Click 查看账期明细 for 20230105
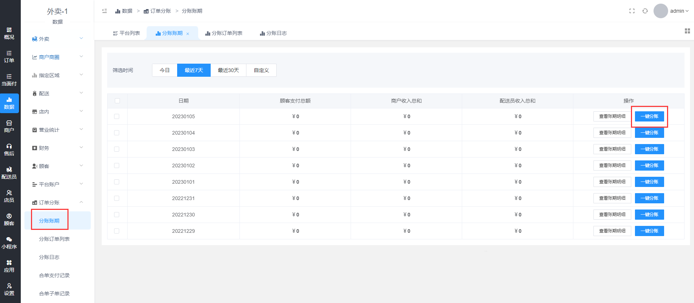This screenshot has width=694, height=303. (x=612, y=116)
